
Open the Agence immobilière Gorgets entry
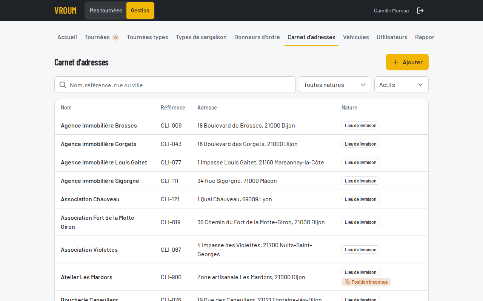point(241,144)
